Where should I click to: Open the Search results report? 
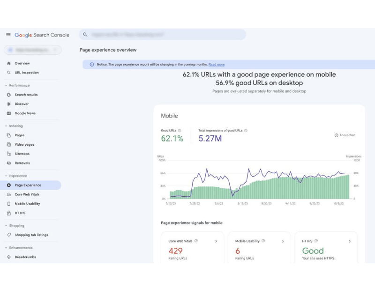coord(26,95)
